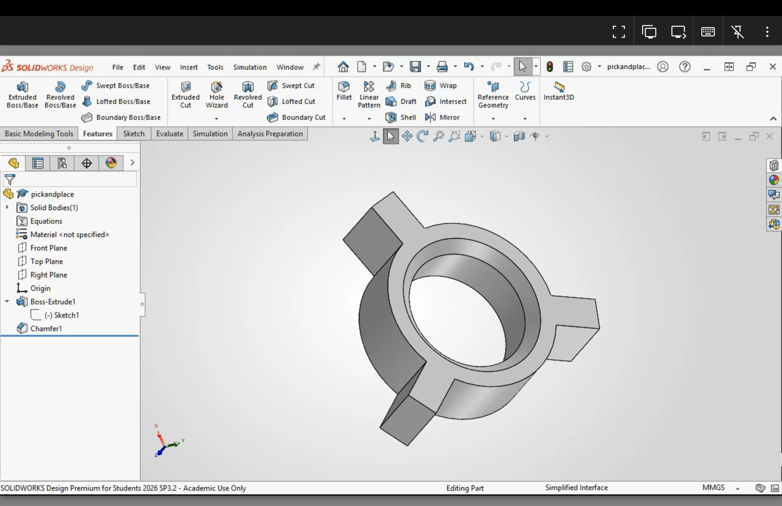Open the DisplayManager tab icon
The image size is (782, 506).
[x=111, y=163]
